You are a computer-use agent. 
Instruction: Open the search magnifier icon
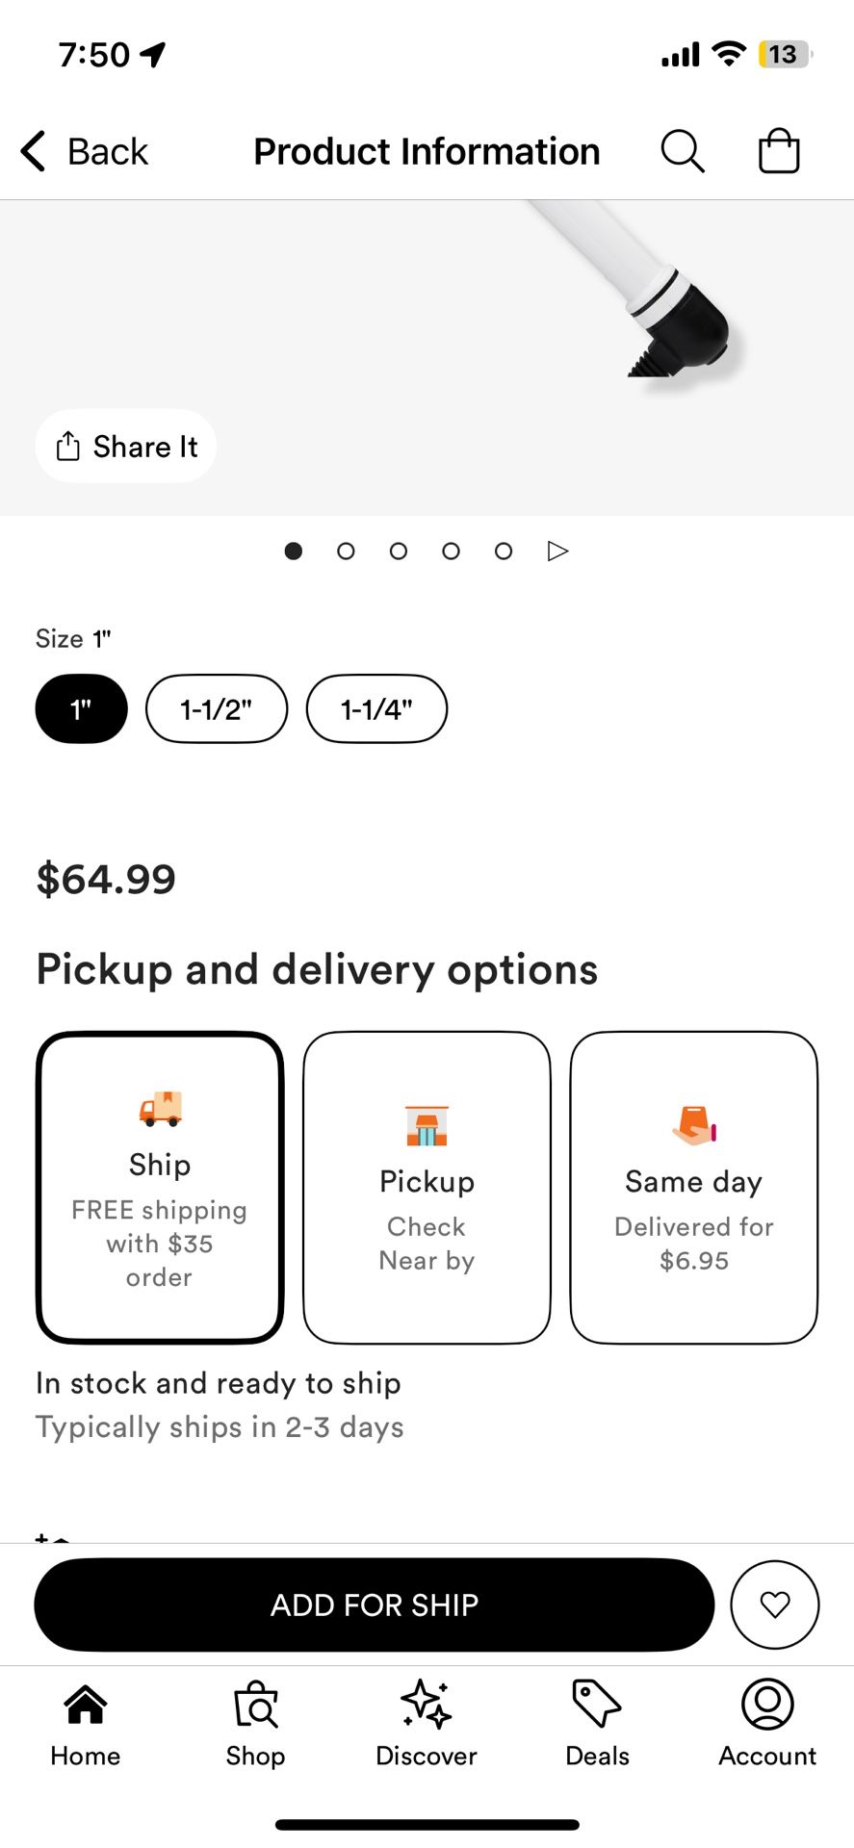click(x=683, y=151)
